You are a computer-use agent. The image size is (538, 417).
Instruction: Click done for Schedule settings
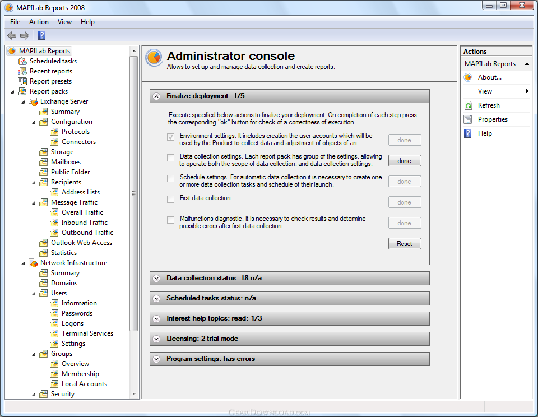pos(405,182)
